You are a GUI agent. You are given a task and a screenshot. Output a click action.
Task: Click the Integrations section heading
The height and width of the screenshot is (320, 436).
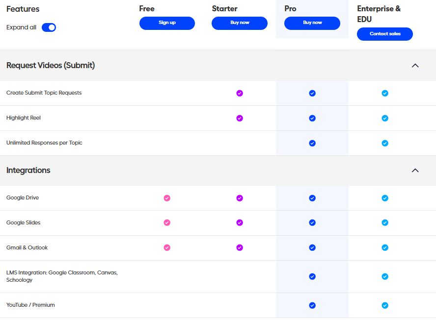28,171
